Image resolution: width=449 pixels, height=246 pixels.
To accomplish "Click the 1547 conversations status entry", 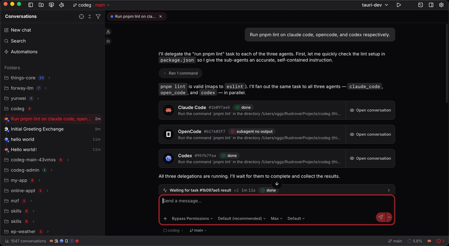I will pos(25,241).
